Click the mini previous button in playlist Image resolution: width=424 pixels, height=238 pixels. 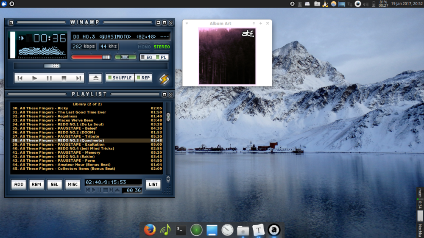[88, 190]
